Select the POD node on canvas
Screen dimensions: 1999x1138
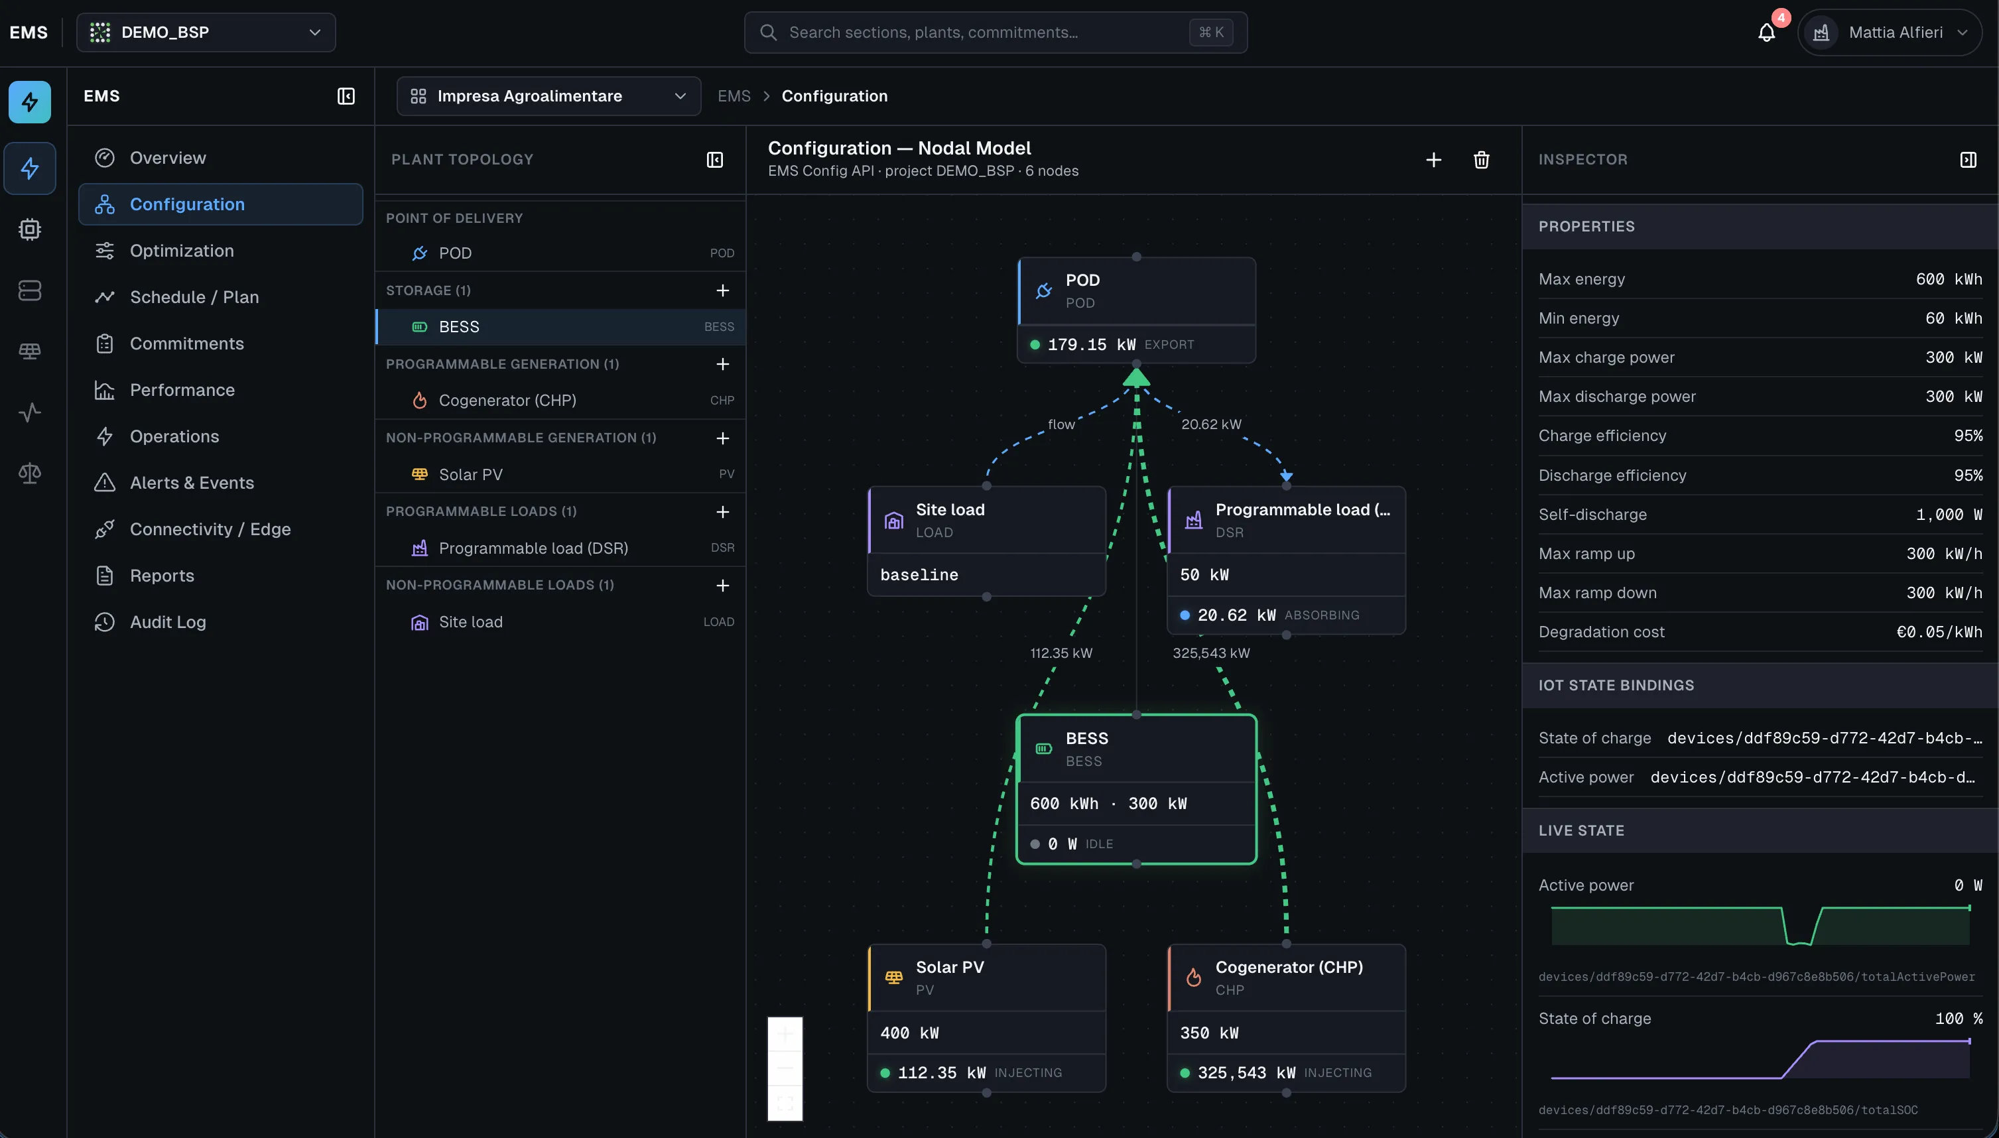pyautogui.click(x=1136, y=310)
